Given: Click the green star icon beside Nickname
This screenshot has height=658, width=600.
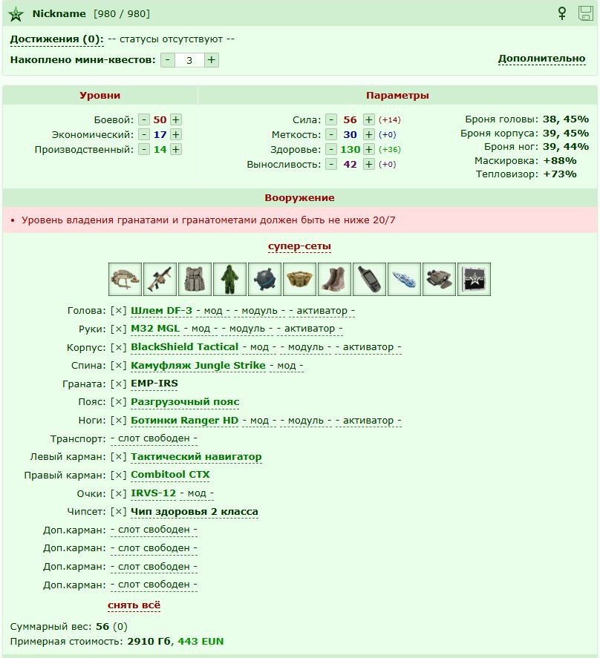Looking at the screenshot, I should coord(16,15).
